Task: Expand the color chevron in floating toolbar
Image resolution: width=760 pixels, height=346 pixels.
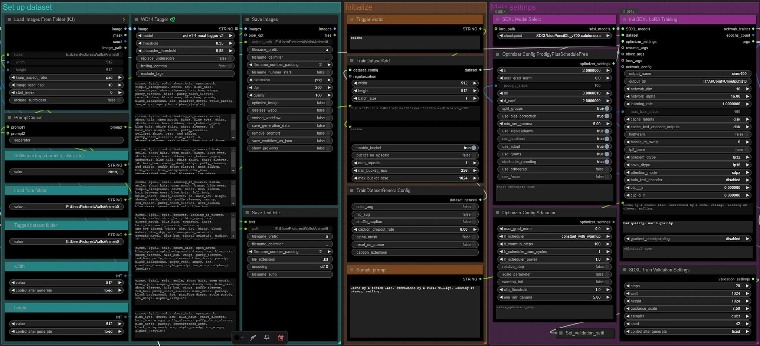Action: (x=243, y=337)
